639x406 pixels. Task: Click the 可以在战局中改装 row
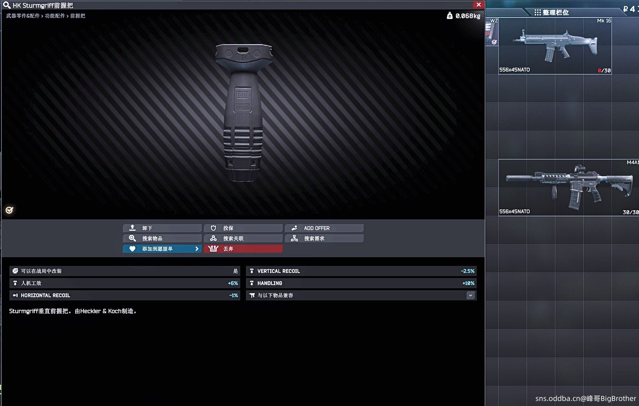(x=124, y=271)
